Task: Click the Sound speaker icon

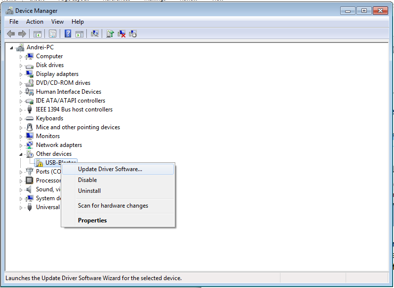Action: pyautogui.click(x=29, y=189)
